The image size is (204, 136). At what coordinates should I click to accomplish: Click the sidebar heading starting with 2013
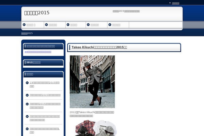point(33,63)
